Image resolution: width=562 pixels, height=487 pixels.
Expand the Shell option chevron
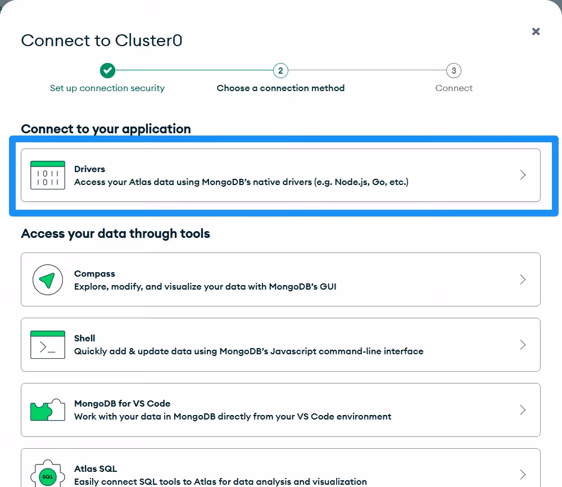523,345
